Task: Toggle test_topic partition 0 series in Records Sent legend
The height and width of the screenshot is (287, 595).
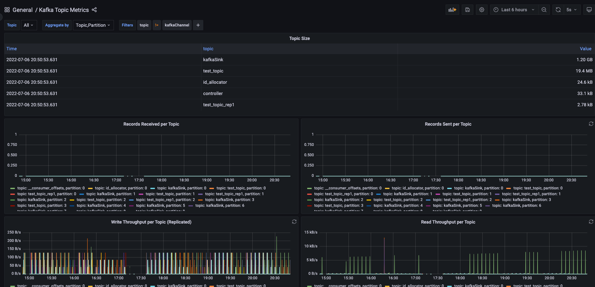Action: [538, 188]
